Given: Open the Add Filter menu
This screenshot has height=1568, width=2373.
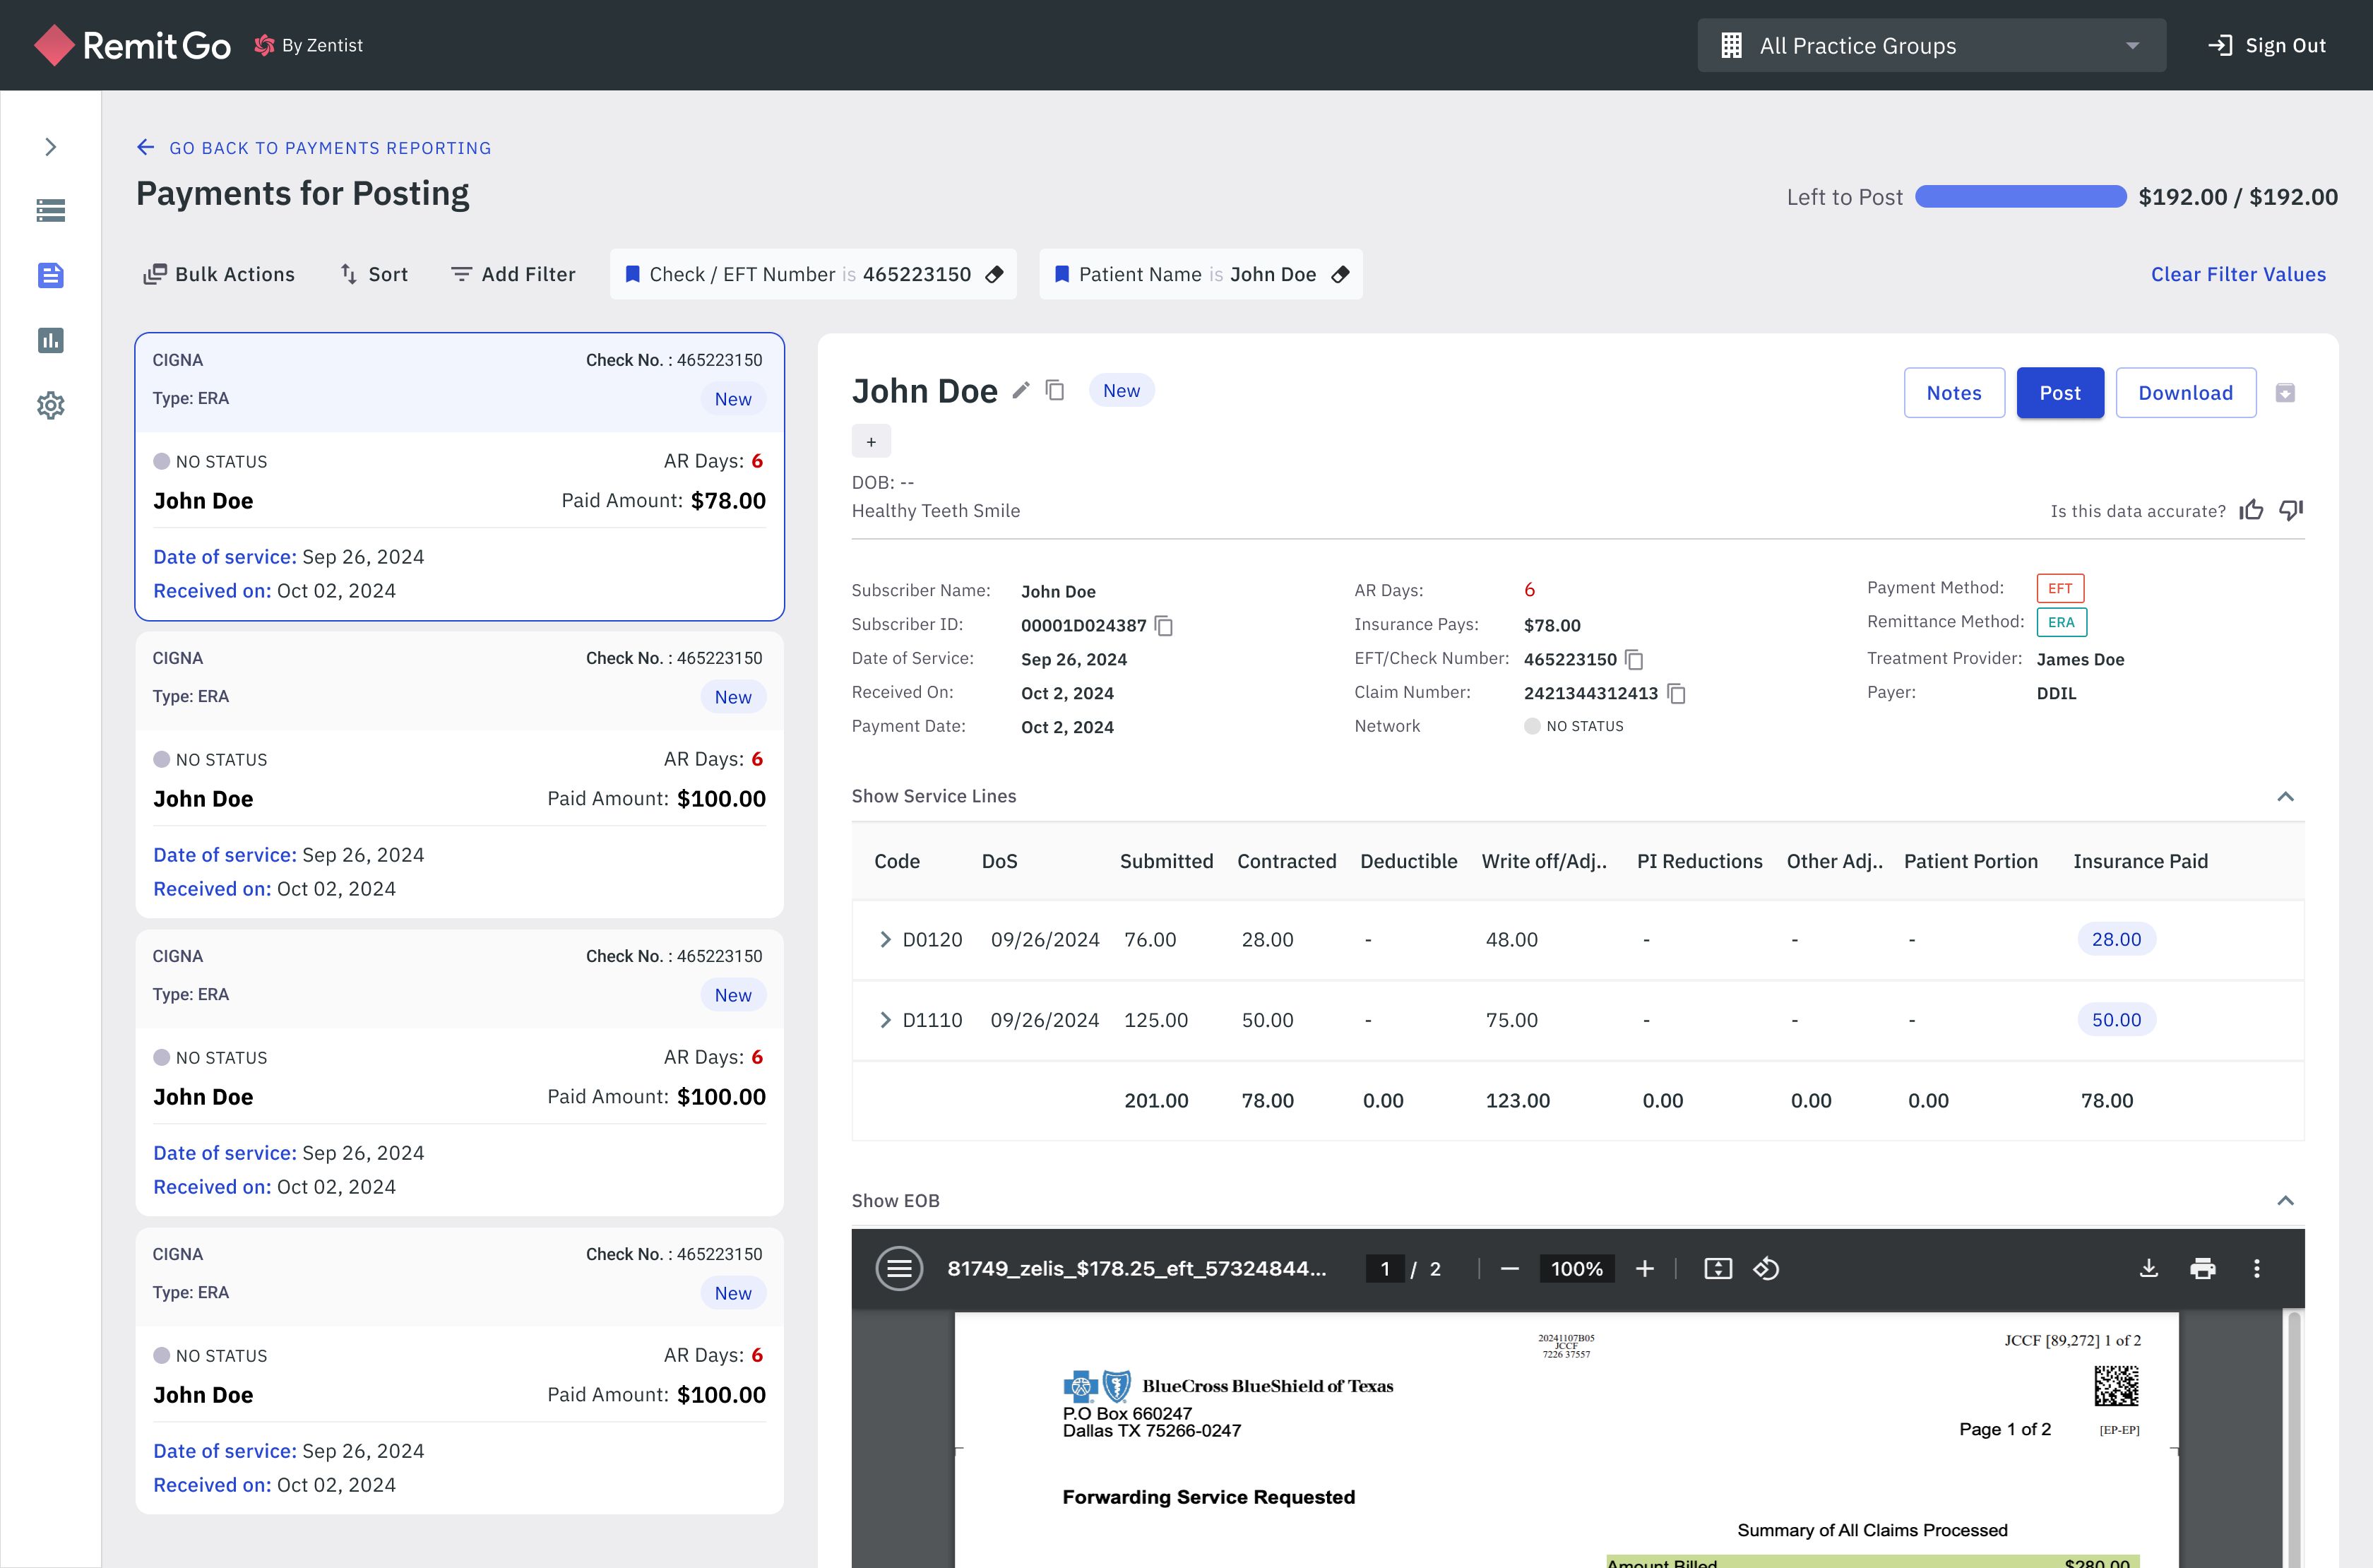Looking at the screenshot, I should 513,274.
